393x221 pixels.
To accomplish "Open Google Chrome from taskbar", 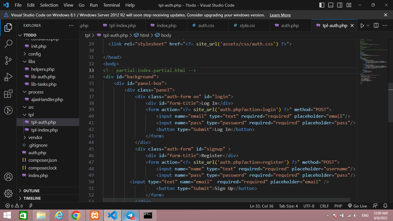I will point(76,215).
